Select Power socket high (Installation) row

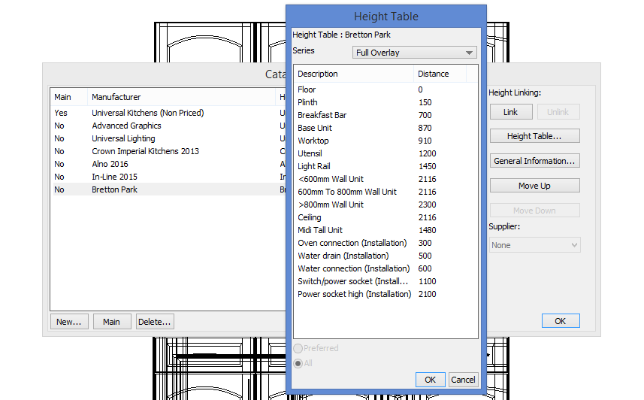pos(385,294)
